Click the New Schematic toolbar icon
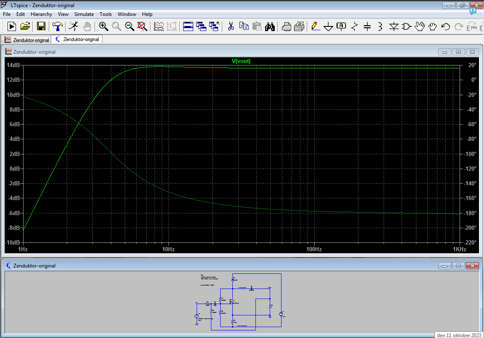The width and height of the screenshot is (484, 338). 11,26
